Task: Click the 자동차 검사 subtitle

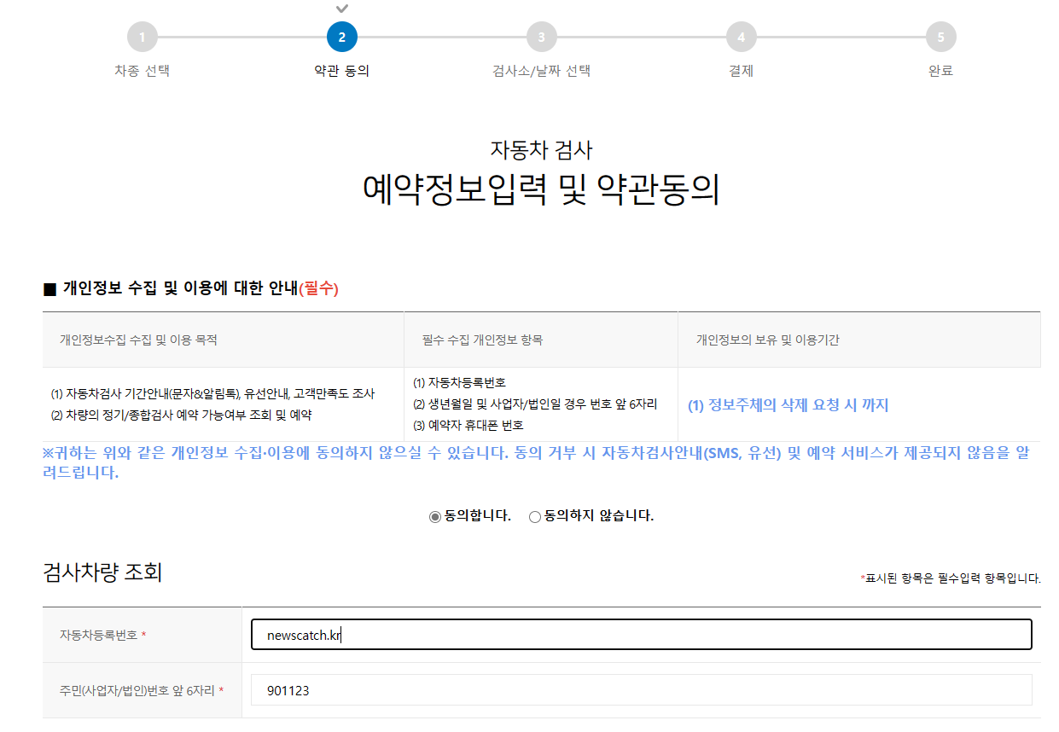Action: pyautogui.click(x=541, y=149)
